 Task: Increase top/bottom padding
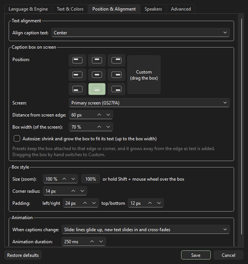click(x=150, y=203)
